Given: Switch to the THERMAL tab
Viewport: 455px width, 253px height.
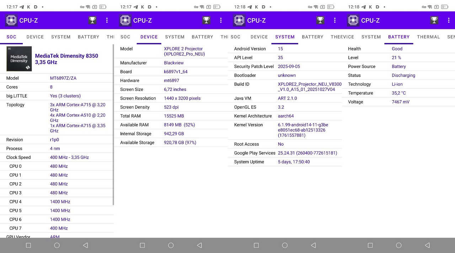Looking at the screenshot, I should click(x=428, y=37).
